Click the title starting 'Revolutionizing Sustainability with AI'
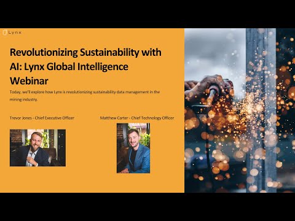This screenshot has width=295, height=221. pyautogui.click(x=85, y=66)
